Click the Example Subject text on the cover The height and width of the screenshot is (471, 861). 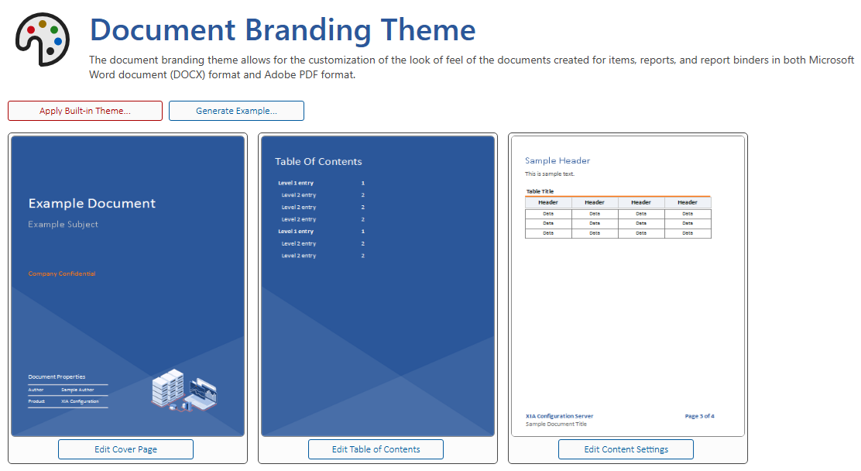click(x=63, y=225)
